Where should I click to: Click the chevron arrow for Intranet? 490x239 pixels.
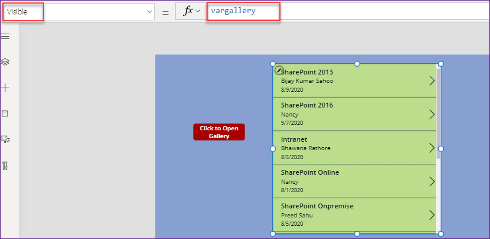point(432,148)
